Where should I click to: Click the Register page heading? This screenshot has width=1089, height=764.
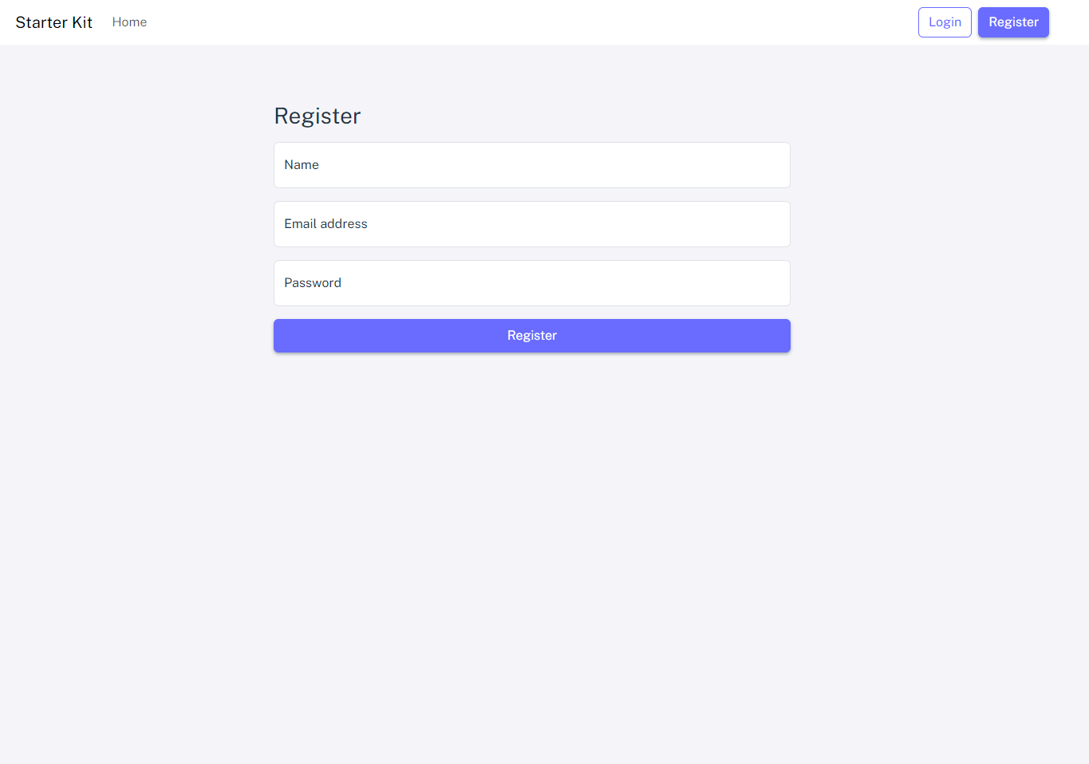(x=318, y=116)
